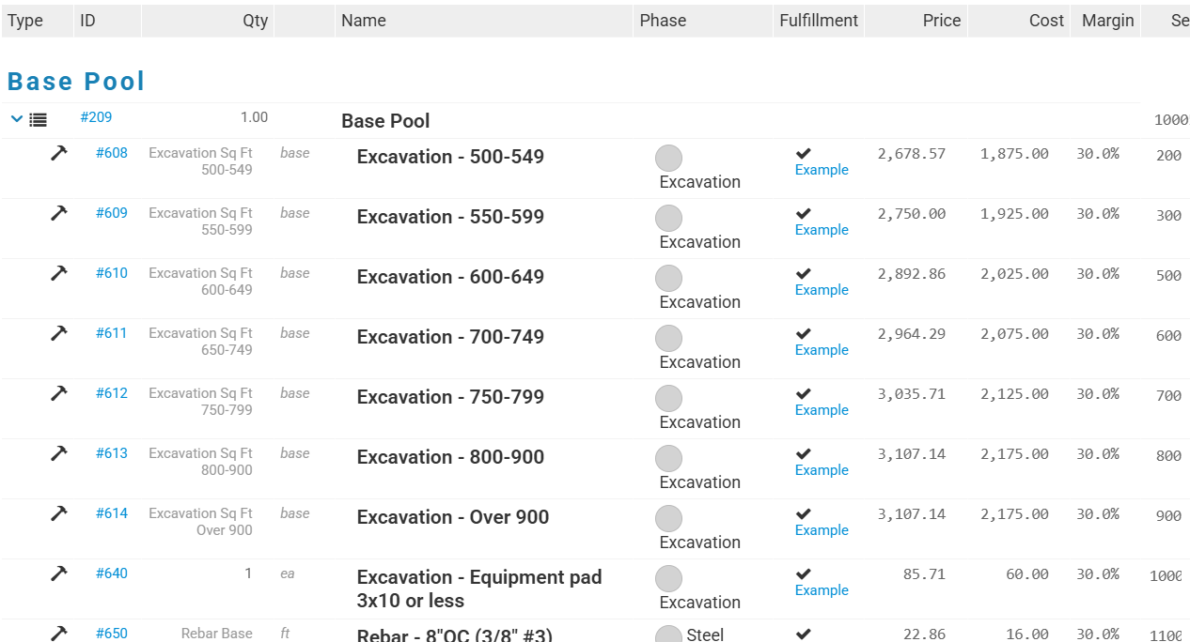Click hammer icon for item #609
Image resolution: width=1190 pixels, height=642 pixels.
(x=59, y=213)
